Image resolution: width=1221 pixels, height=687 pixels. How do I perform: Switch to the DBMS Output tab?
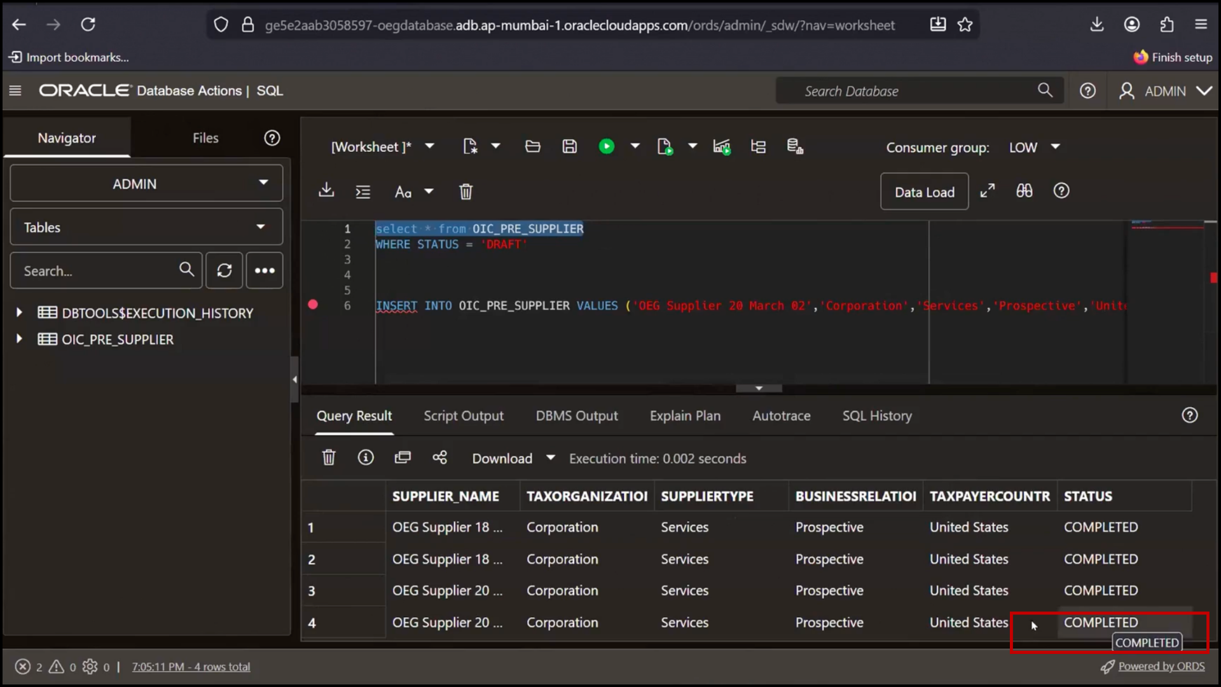click(x=577, y=416)
